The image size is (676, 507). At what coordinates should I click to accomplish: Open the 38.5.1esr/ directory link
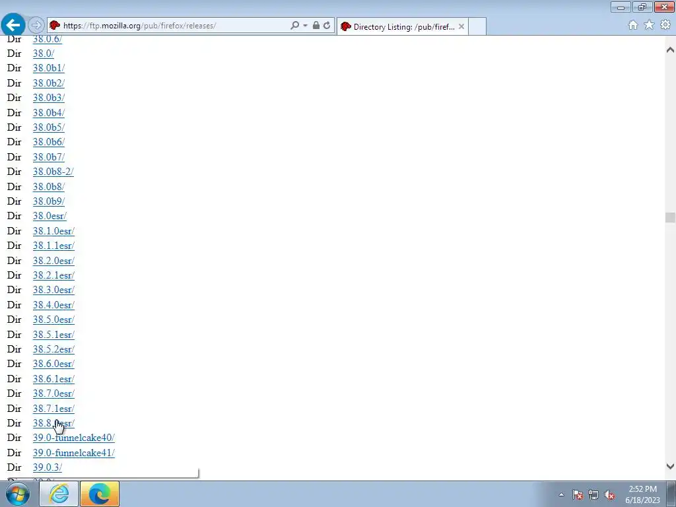(x=53, y=335)
